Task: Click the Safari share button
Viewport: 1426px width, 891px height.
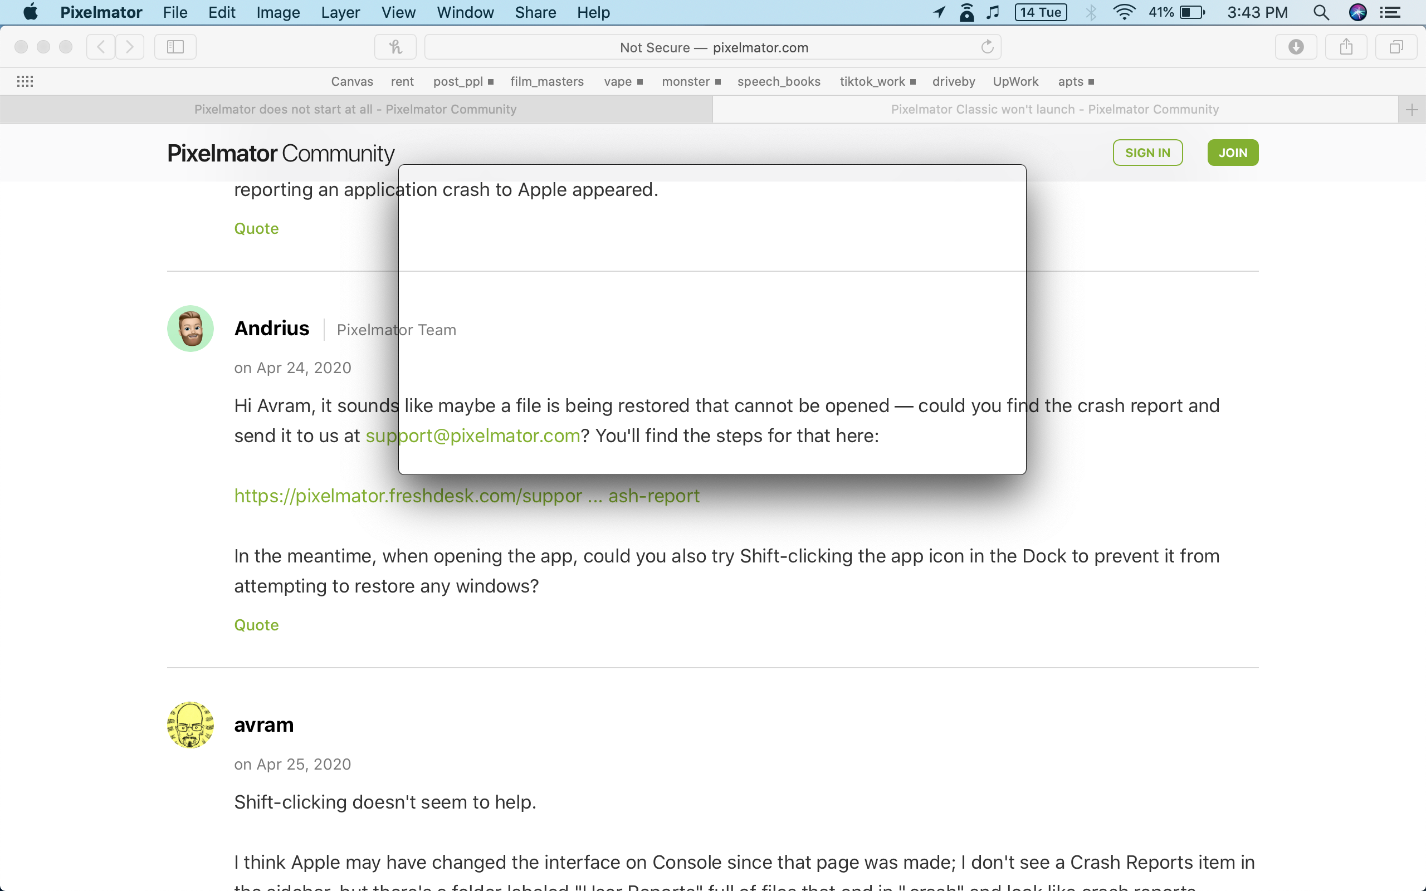Action: pyautogui.click(x=1346, y=47)
